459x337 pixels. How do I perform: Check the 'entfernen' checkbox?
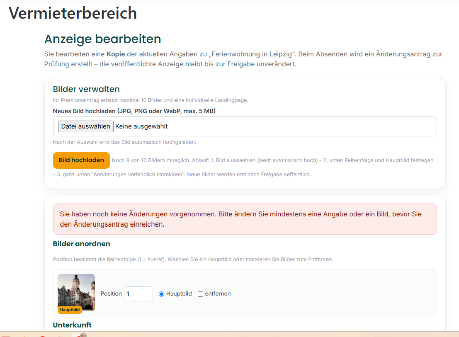[x=201, y=294]
